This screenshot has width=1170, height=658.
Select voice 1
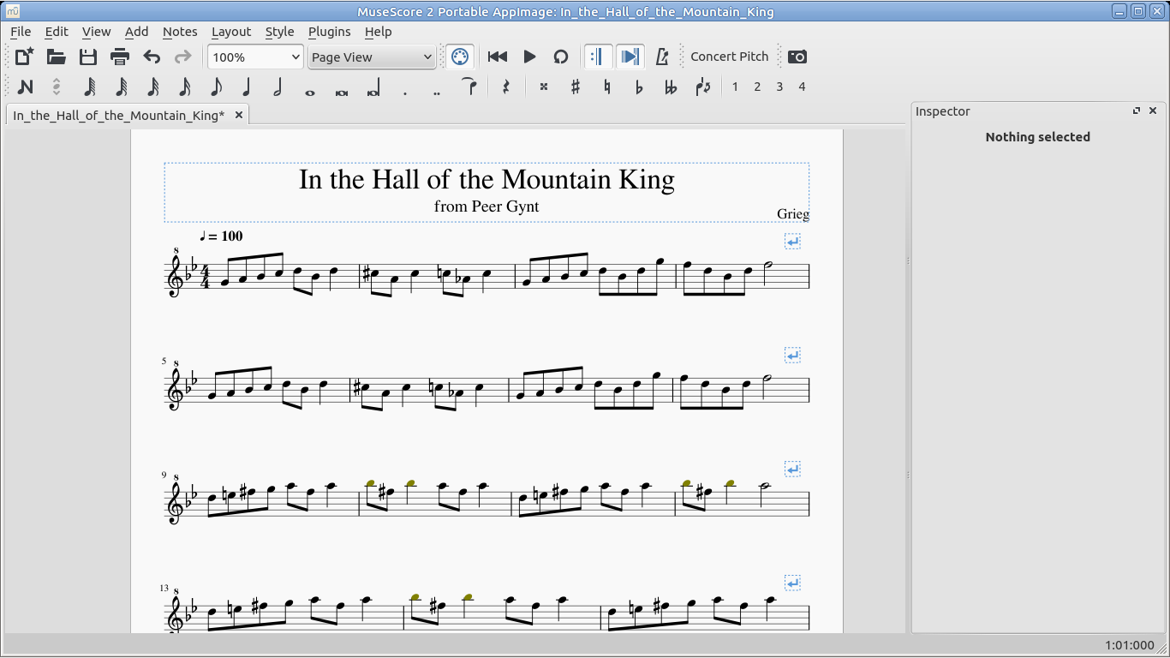pos(735,87)
